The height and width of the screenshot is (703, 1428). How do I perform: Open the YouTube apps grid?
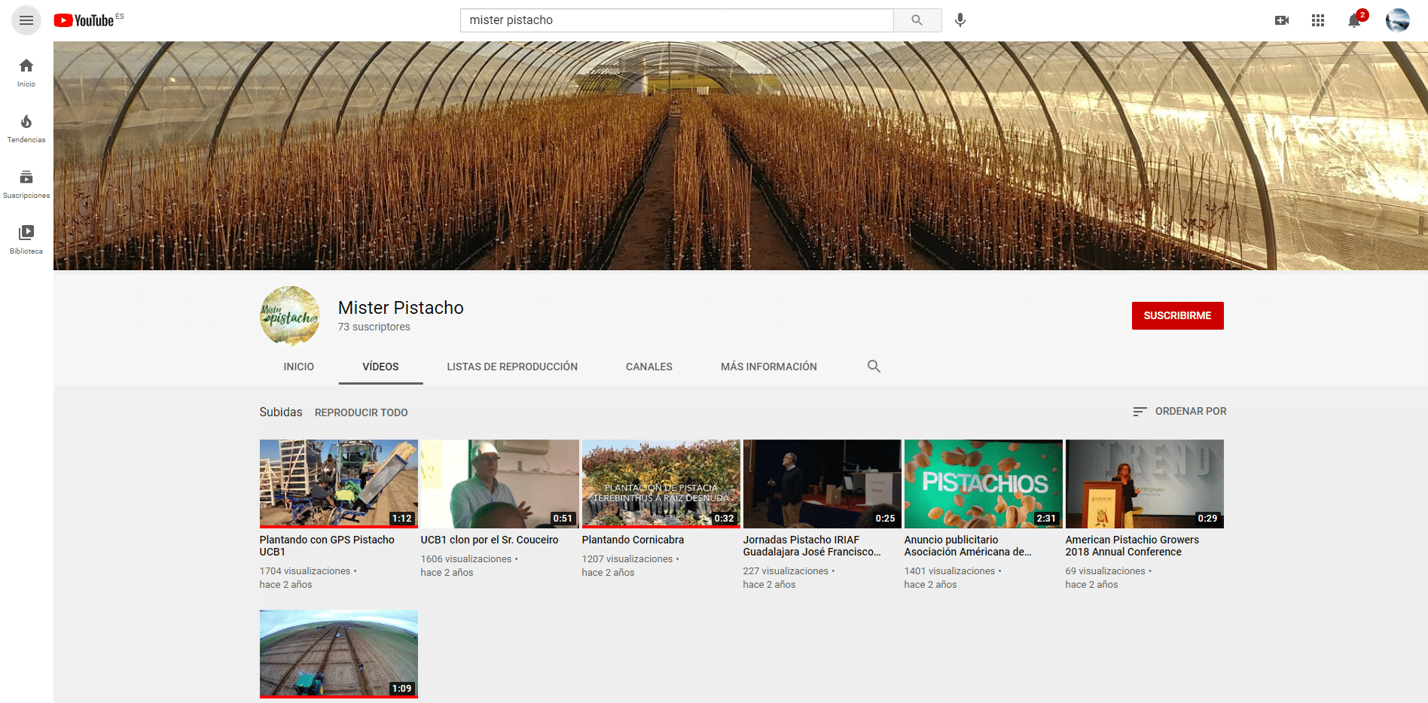click(1317, 20)
